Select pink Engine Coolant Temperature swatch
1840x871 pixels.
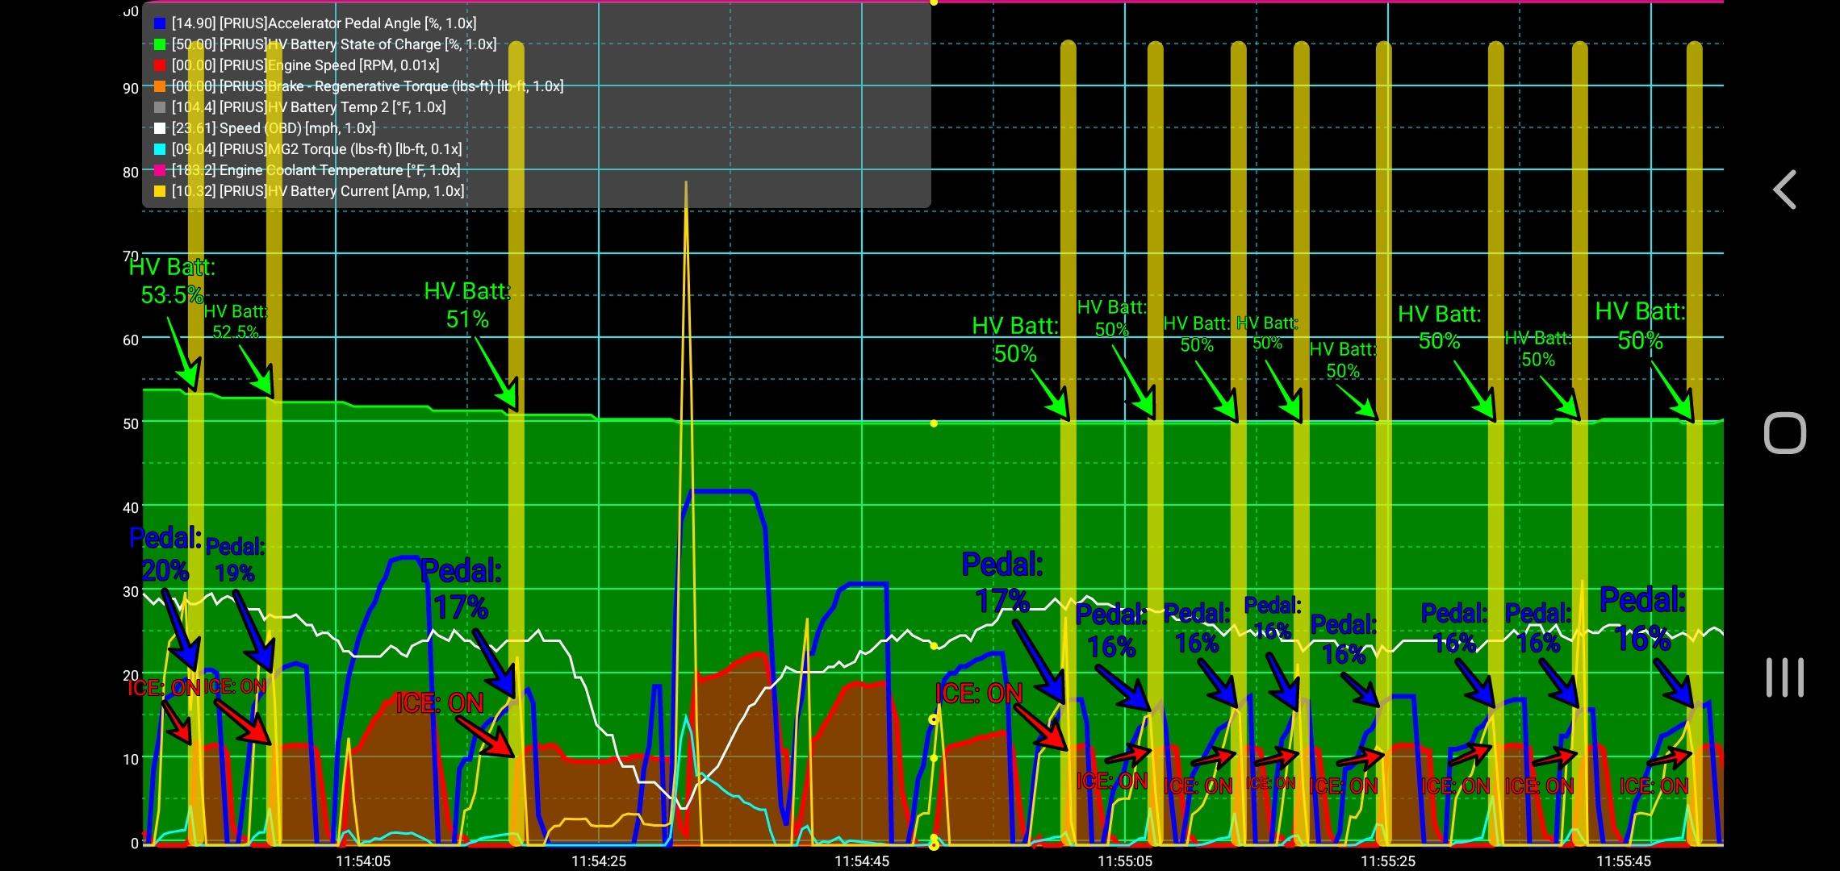pyautogui.click(x=160, y=171)
